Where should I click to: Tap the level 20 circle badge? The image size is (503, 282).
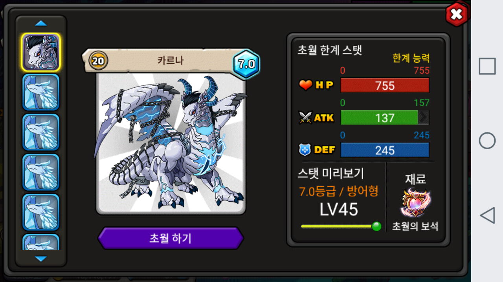coord(99,61)
